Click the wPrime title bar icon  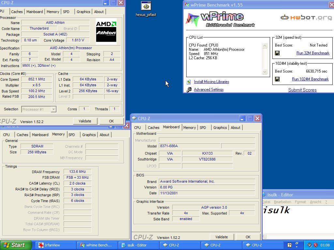tap(187, 5)
